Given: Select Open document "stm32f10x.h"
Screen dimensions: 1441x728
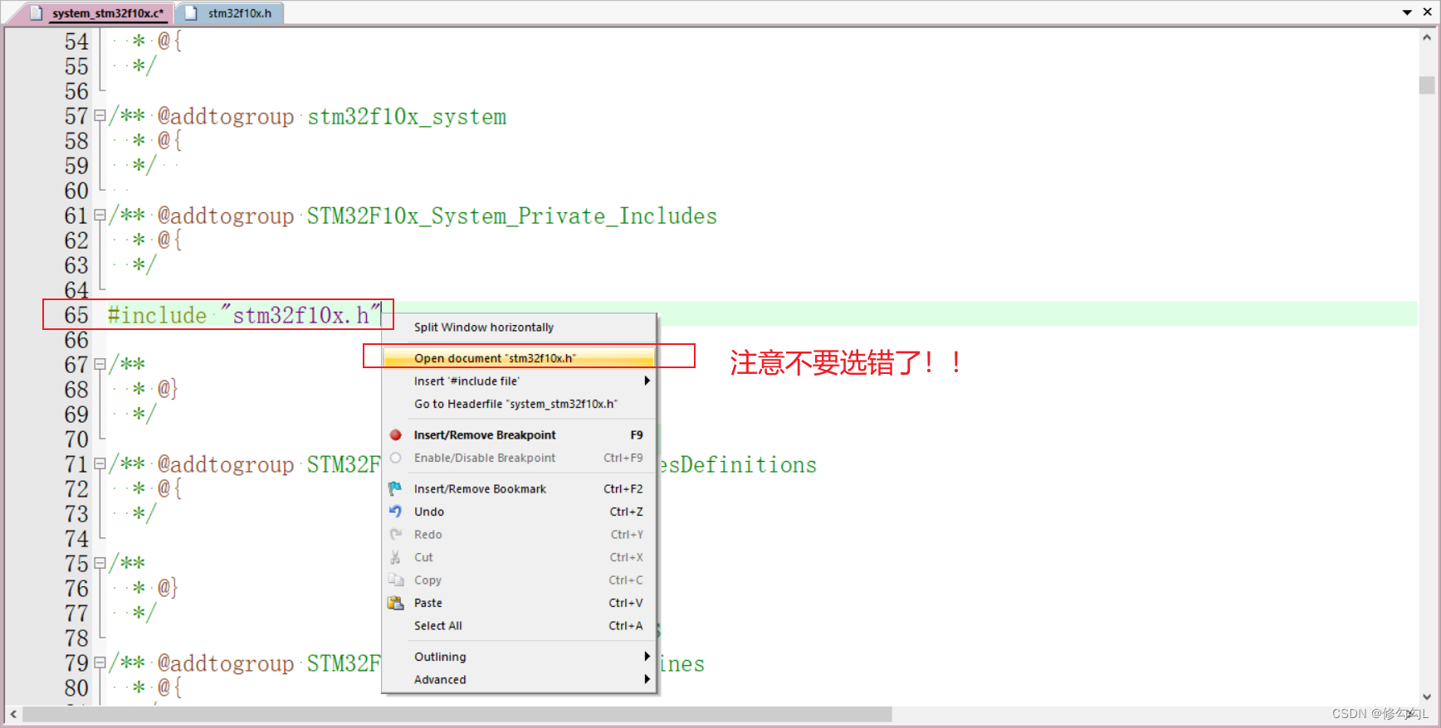Looking at the screenshot, I should pos(520,358).
